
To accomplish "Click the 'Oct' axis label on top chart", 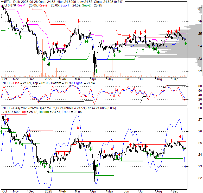I will pyautogui.click(x=5, y=79).
